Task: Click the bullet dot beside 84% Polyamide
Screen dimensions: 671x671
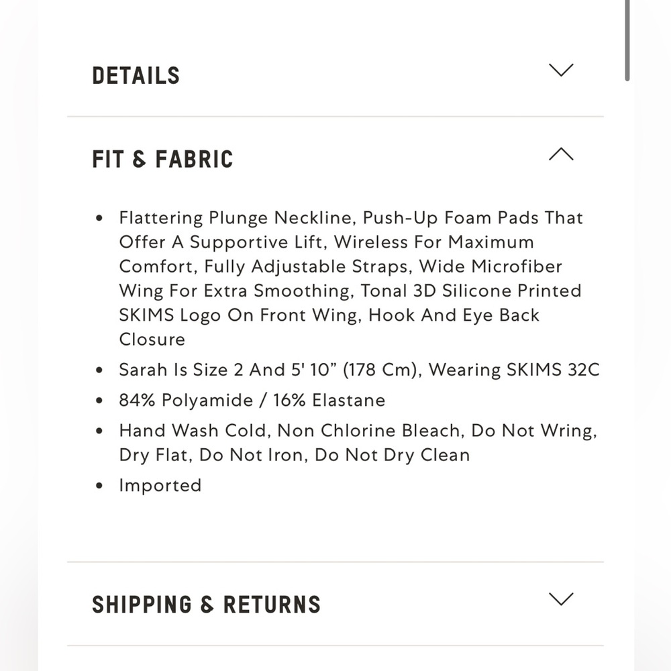Action: point(99,401)
